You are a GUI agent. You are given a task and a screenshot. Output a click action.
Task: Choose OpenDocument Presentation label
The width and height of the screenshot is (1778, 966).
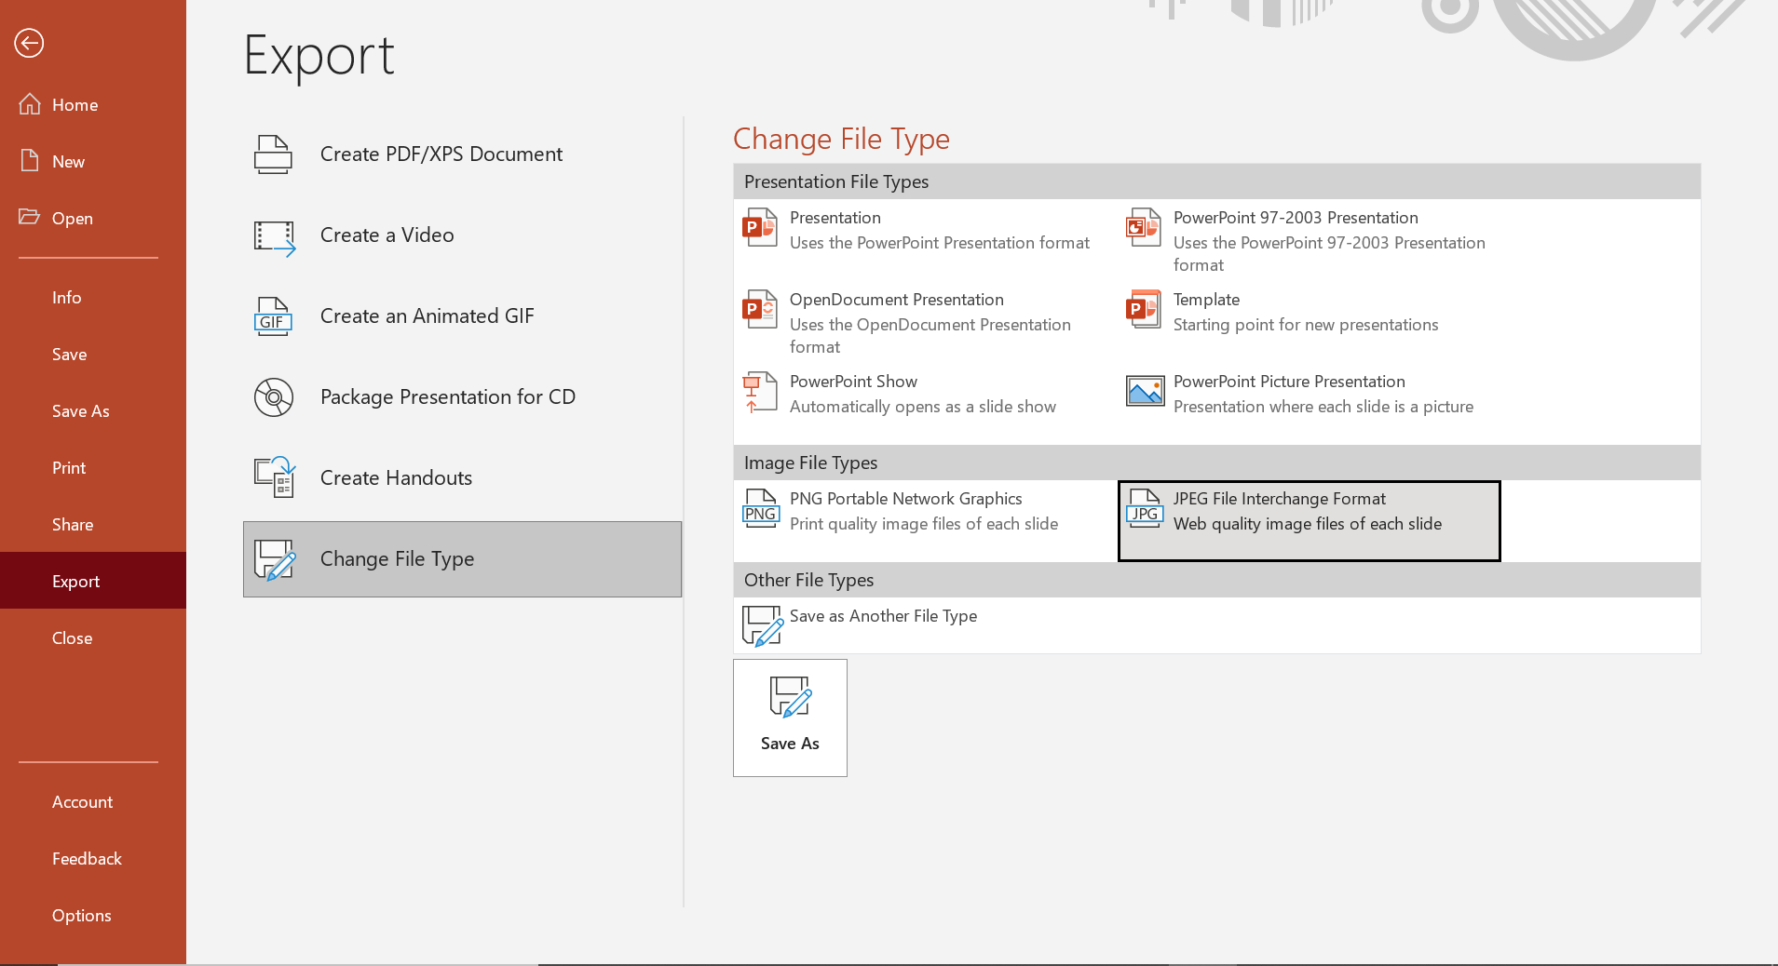click(897, 300)
